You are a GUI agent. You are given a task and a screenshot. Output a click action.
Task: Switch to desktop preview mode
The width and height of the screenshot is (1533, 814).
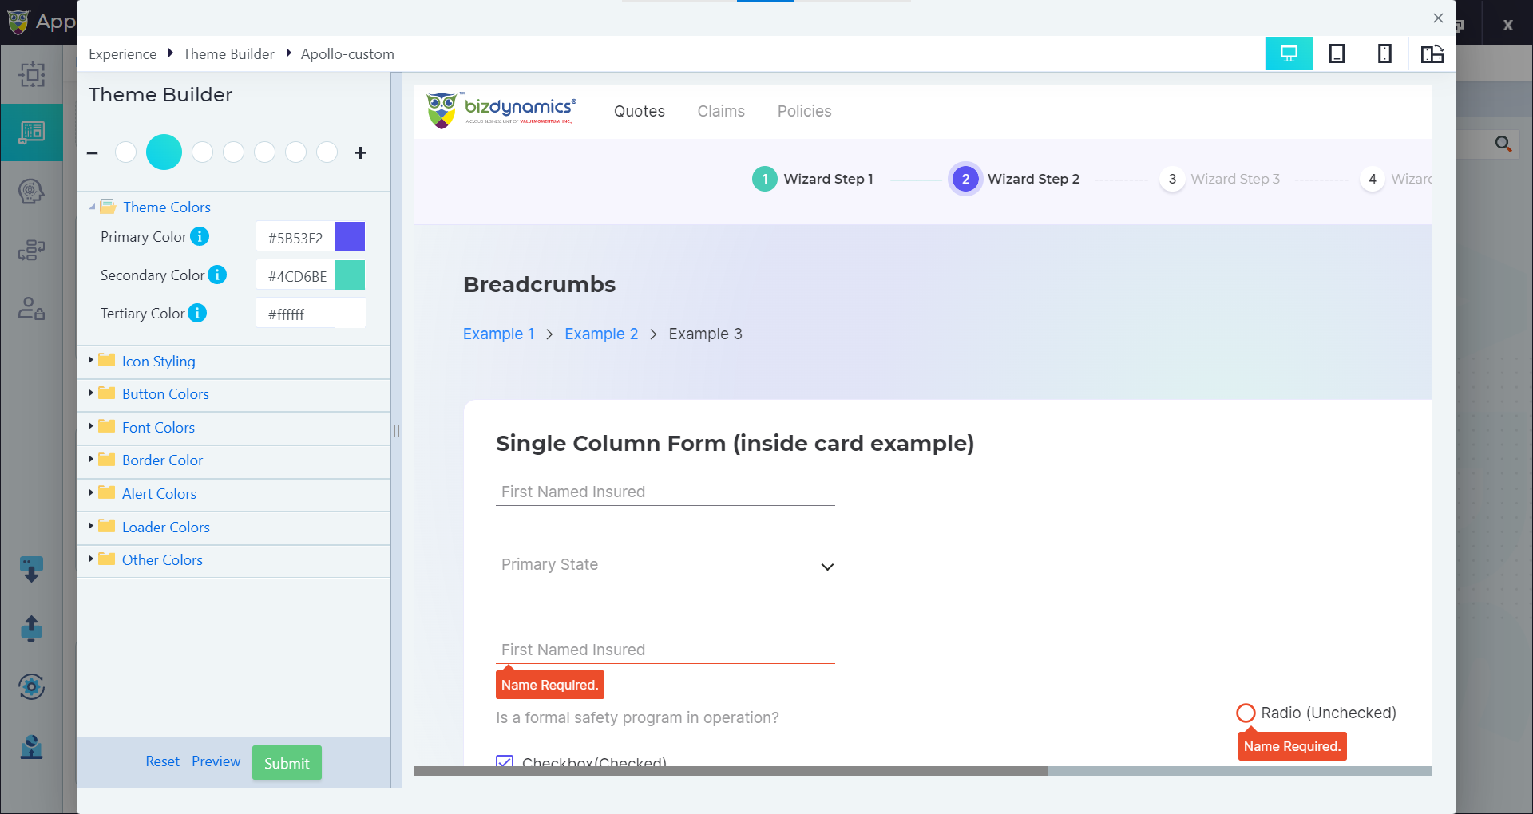coord(1289,53)
